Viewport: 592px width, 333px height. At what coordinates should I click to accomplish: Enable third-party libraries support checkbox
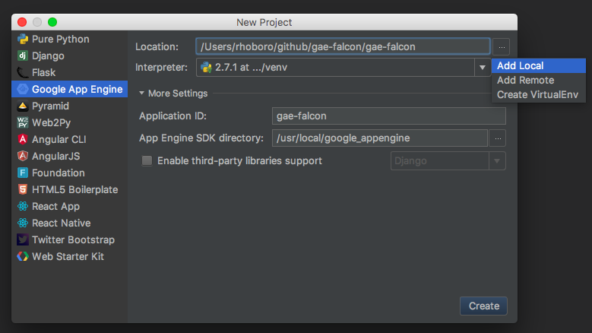pos(147,161)
